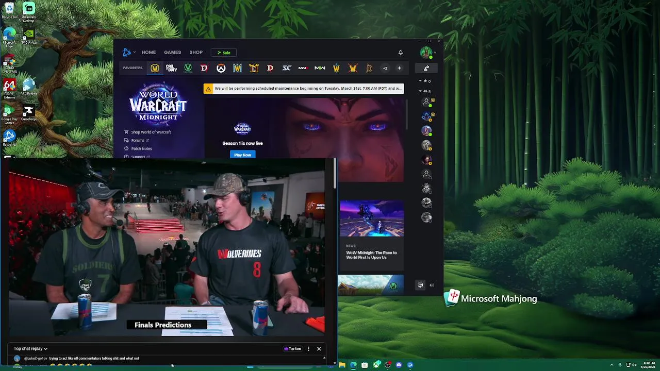Viewport: 660px width, 371px height.
Task: Click the Add Friend button in sidebar
Action: 426,68
